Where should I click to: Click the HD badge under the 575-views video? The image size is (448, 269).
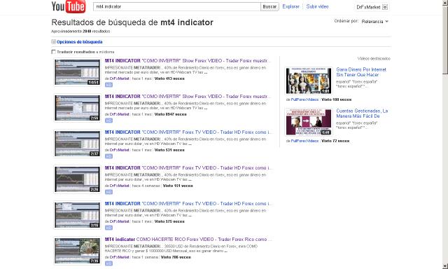pyautogui.click(x=108, y=228)
